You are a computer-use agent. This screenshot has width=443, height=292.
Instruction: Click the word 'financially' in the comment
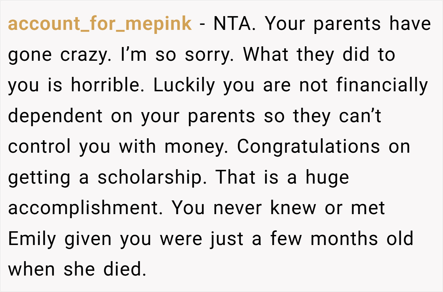tap(382, 85)
